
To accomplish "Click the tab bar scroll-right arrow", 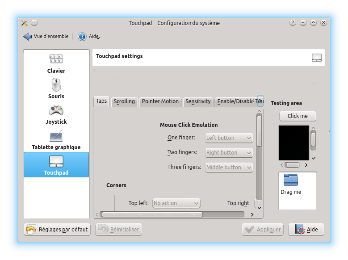I will click(260, 101).
